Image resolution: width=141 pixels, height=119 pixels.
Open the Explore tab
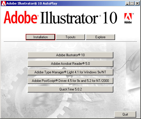click(x=100, y=37)
